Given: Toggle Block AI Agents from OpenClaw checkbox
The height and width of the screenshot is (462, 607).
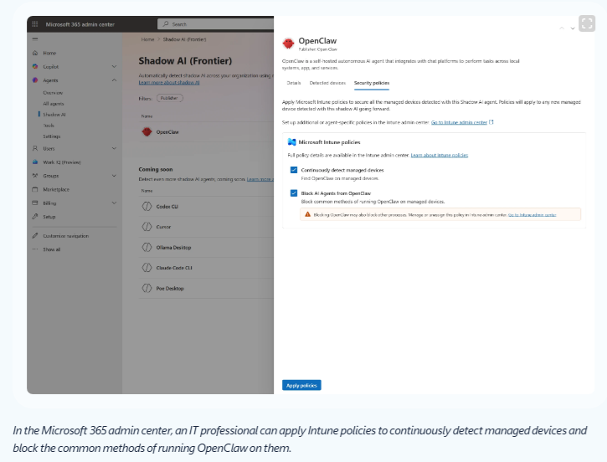Looking at the screenshot, I should tap(294, 193).
